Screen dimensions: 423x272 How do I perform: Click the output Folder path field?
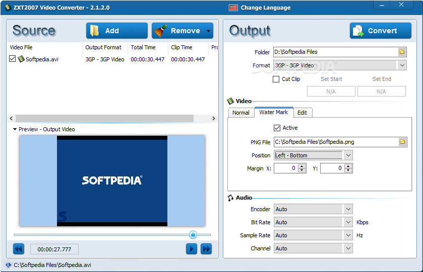(x=335, y=52)
